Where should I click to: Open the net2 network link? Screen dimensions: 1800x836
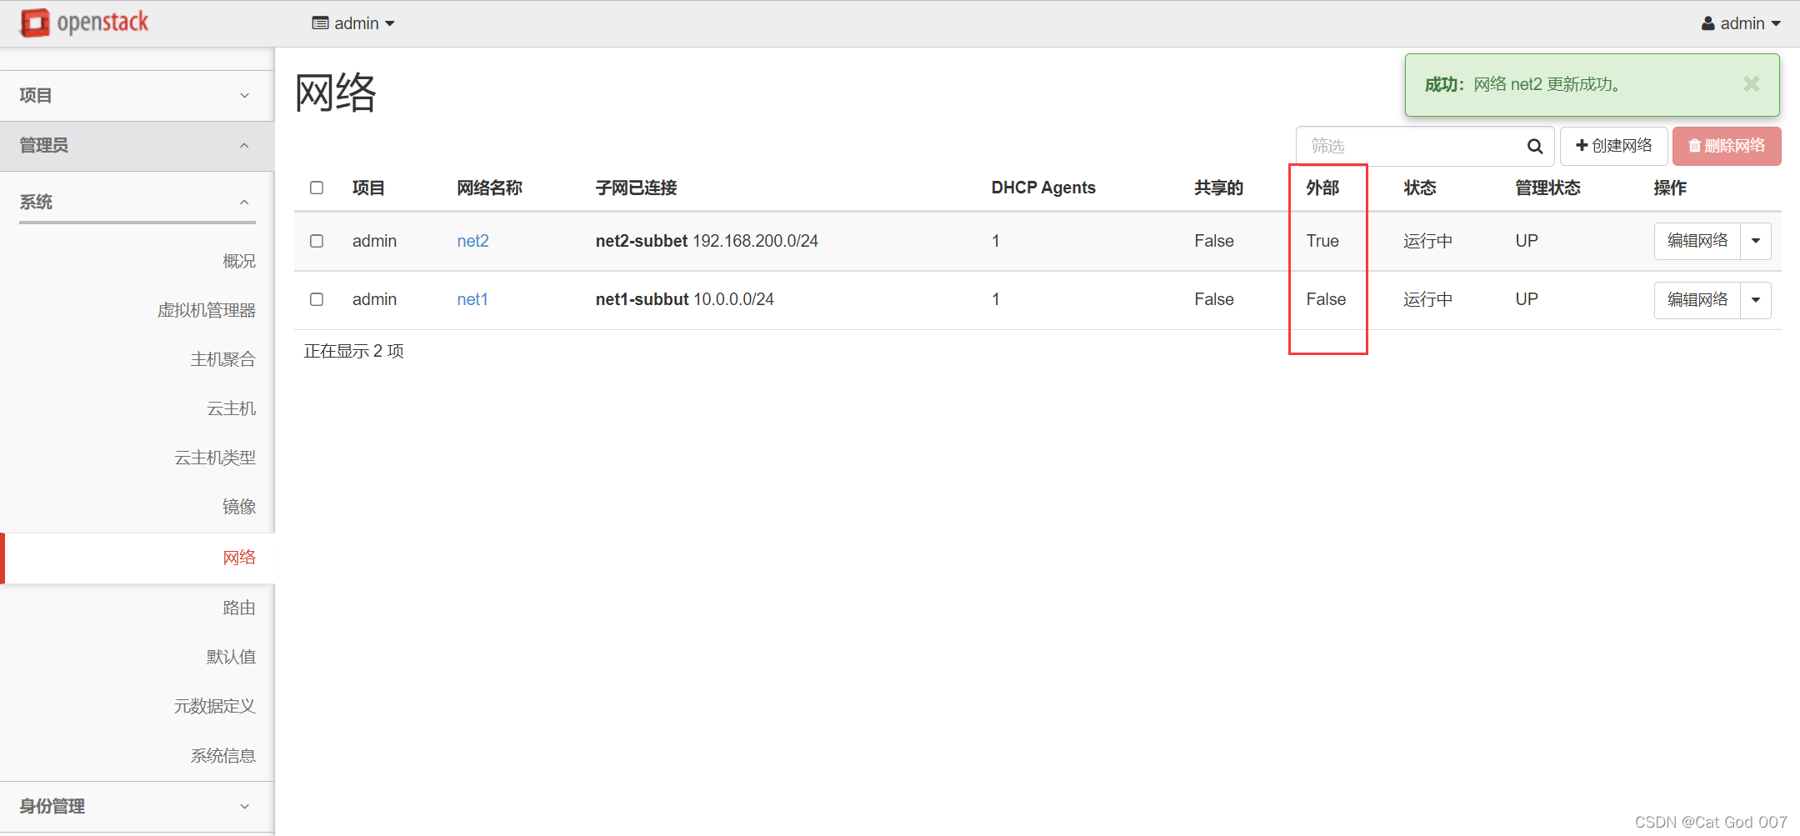pos(472,241)
